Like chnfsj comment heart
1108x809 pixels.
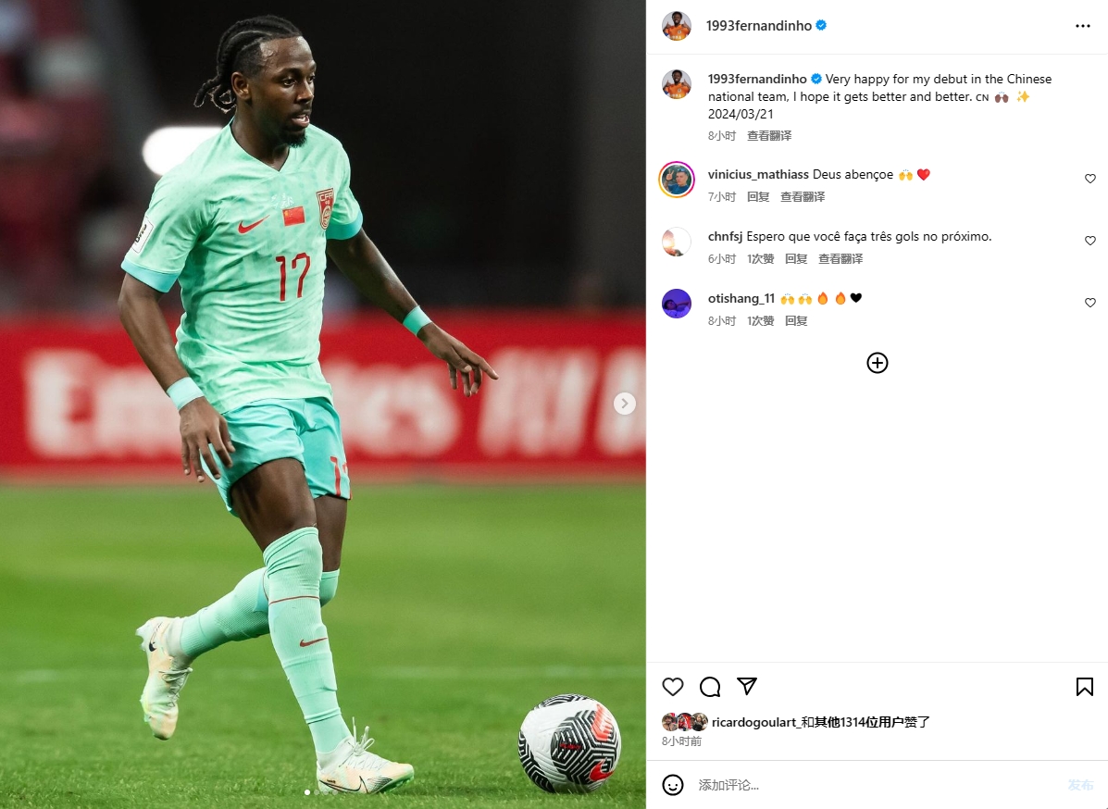point(1090,241)
